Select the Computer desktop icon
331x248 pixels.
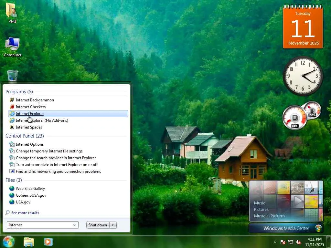(13, 47)
